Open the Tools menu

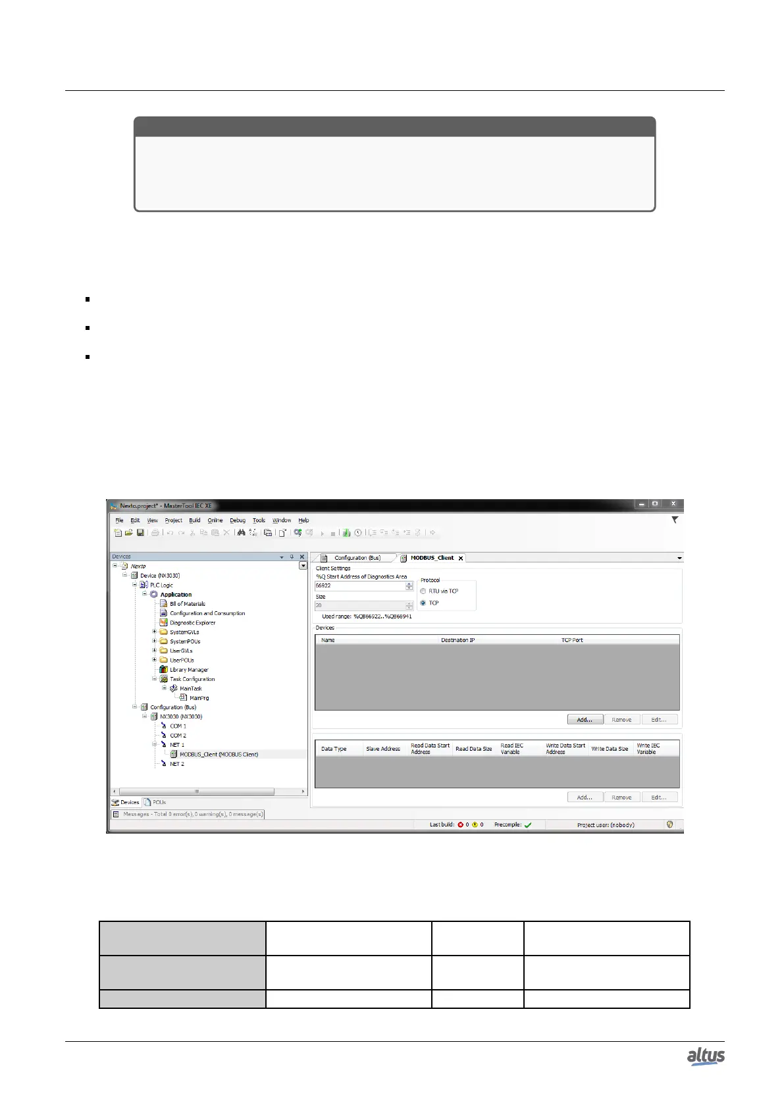pos(259,520)
